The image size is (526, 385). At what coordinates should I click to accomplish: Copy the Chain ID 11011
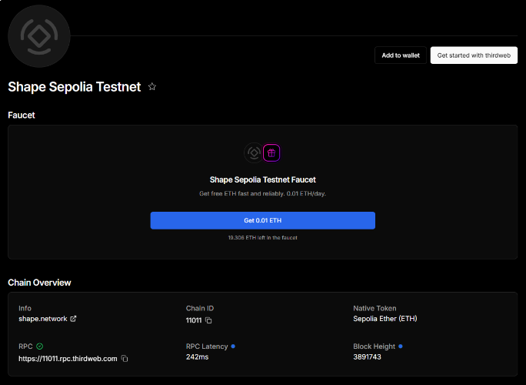tap(208, 320)
